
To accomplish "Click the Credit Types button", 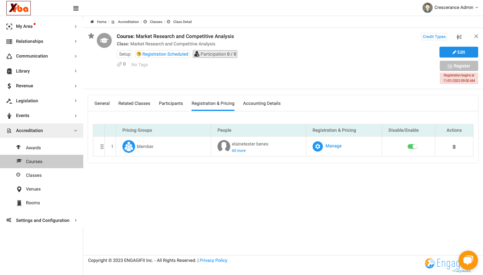I will (x=434, y=37).
